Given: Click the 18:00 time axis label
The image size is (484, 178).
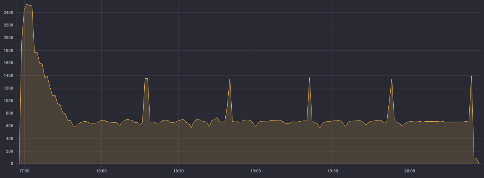Looking at the screenshot, I should (102, 171).
